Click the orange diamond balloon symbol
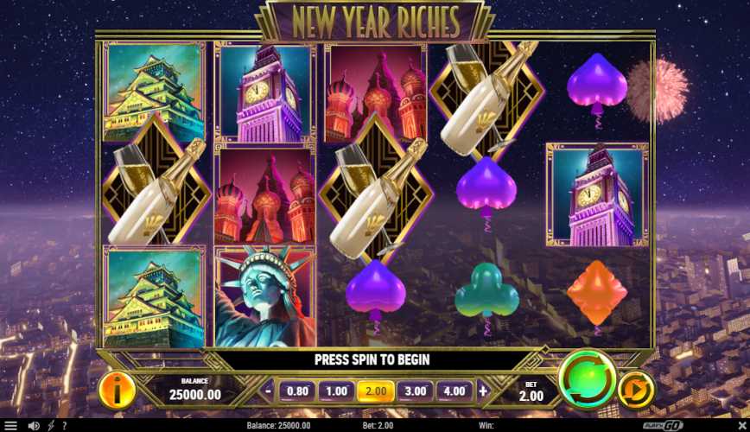Image resolution: width=750 pixels, height=432 pixels. (597, 295)
